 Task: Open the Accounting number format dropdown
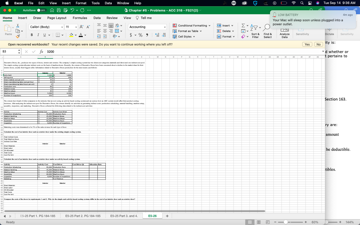click(147, 27)
